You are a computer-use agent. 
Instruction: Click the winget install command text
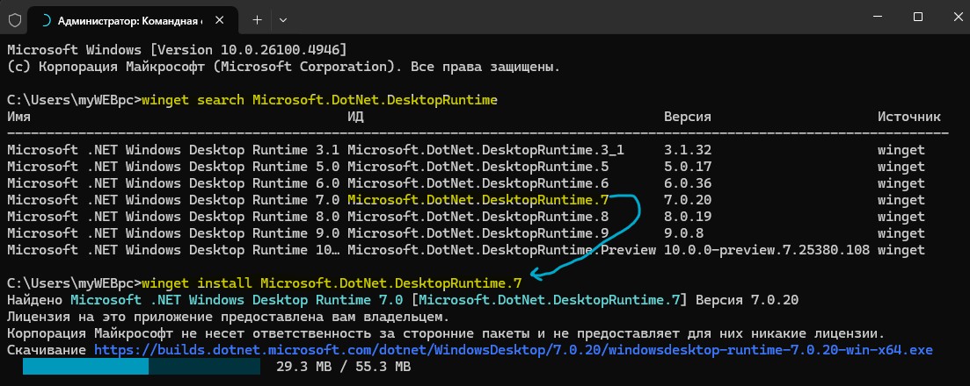[x=332, y=282]
